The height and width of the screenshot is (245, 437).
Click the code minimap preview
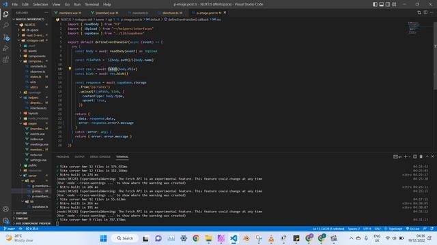(x=413, y=28)
